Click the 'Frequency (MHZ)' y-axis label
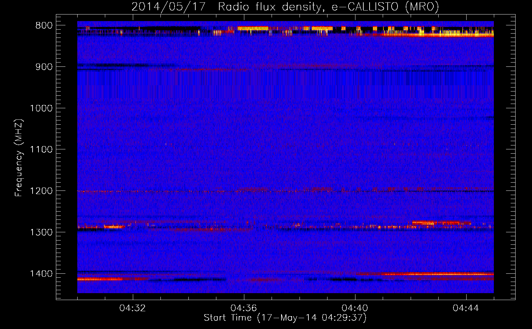 [19, 158]
